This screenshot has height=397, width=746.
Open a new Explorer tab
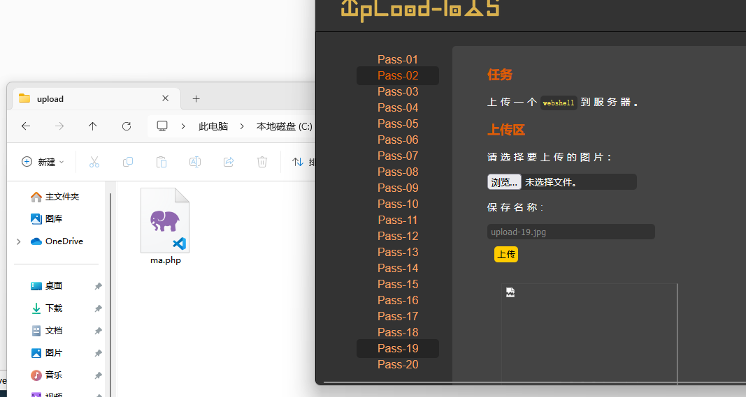pyautogui.click(x=196, y=98)
